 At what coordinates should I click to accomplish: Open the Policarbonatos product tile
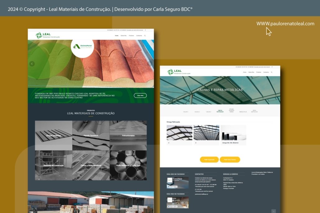pos(128,136)
